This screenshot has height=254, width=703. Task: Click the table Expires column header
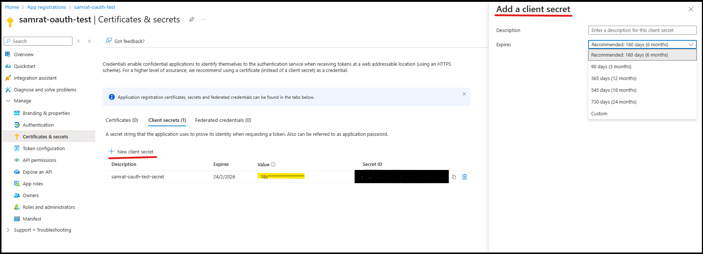[221, 164]
